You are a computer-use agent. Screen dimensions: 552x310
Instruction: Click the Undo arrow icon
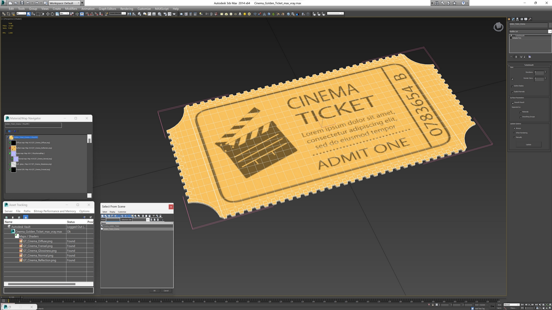(28, 3)
